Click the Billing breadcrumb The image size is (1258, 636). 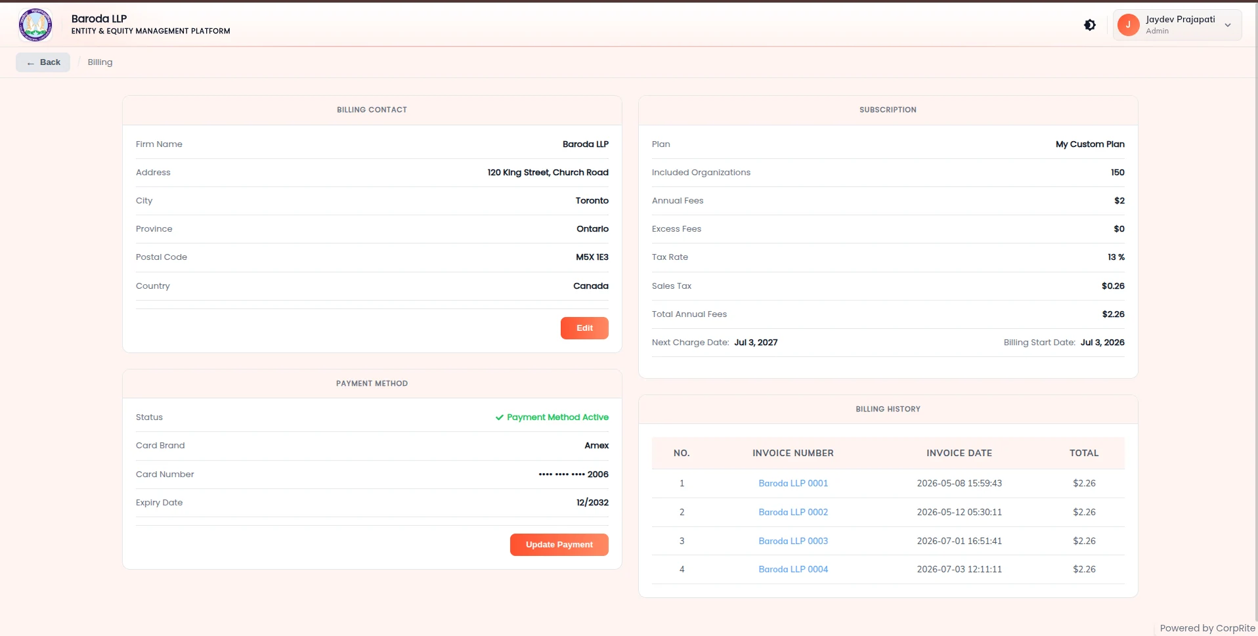point(100,62)
